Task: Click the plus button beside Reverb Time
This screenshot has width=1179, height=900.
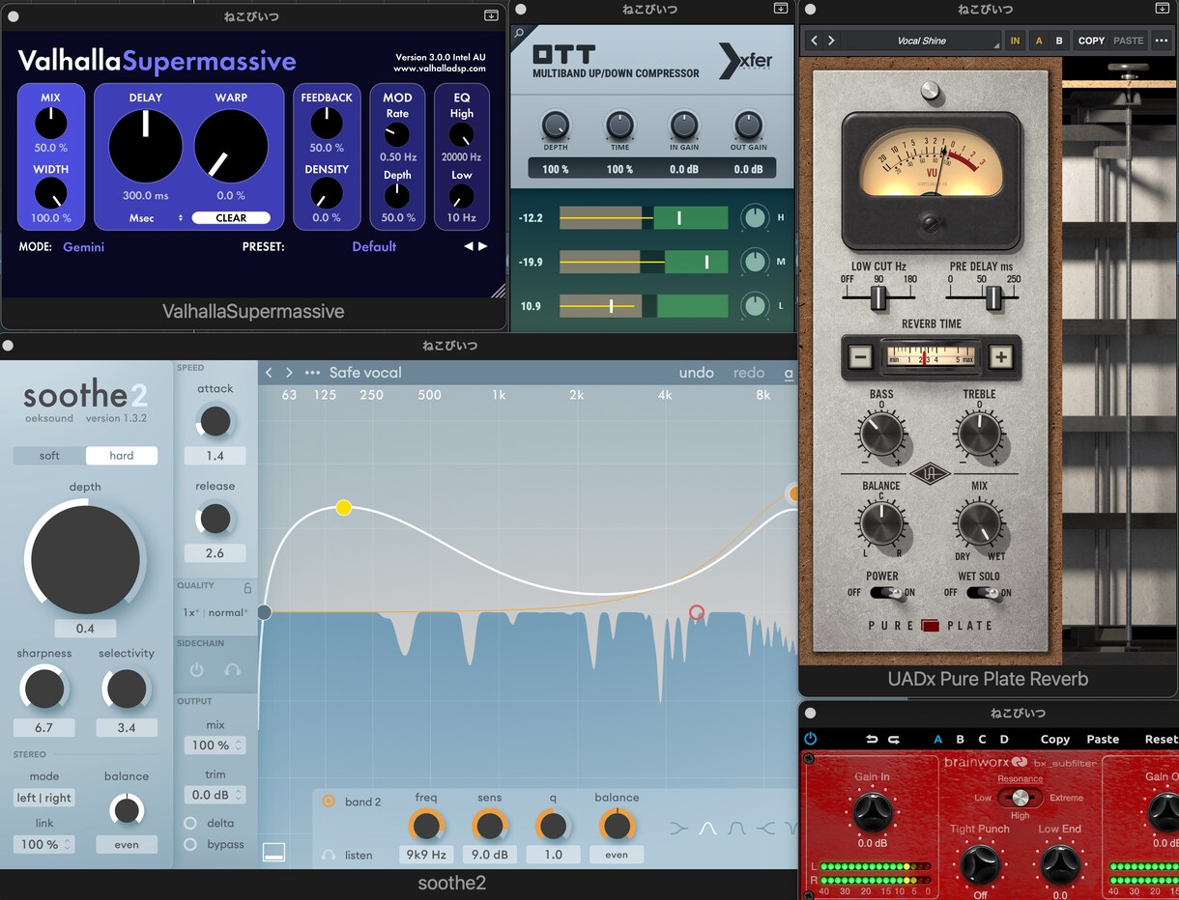Action: tap(1001, 357)
